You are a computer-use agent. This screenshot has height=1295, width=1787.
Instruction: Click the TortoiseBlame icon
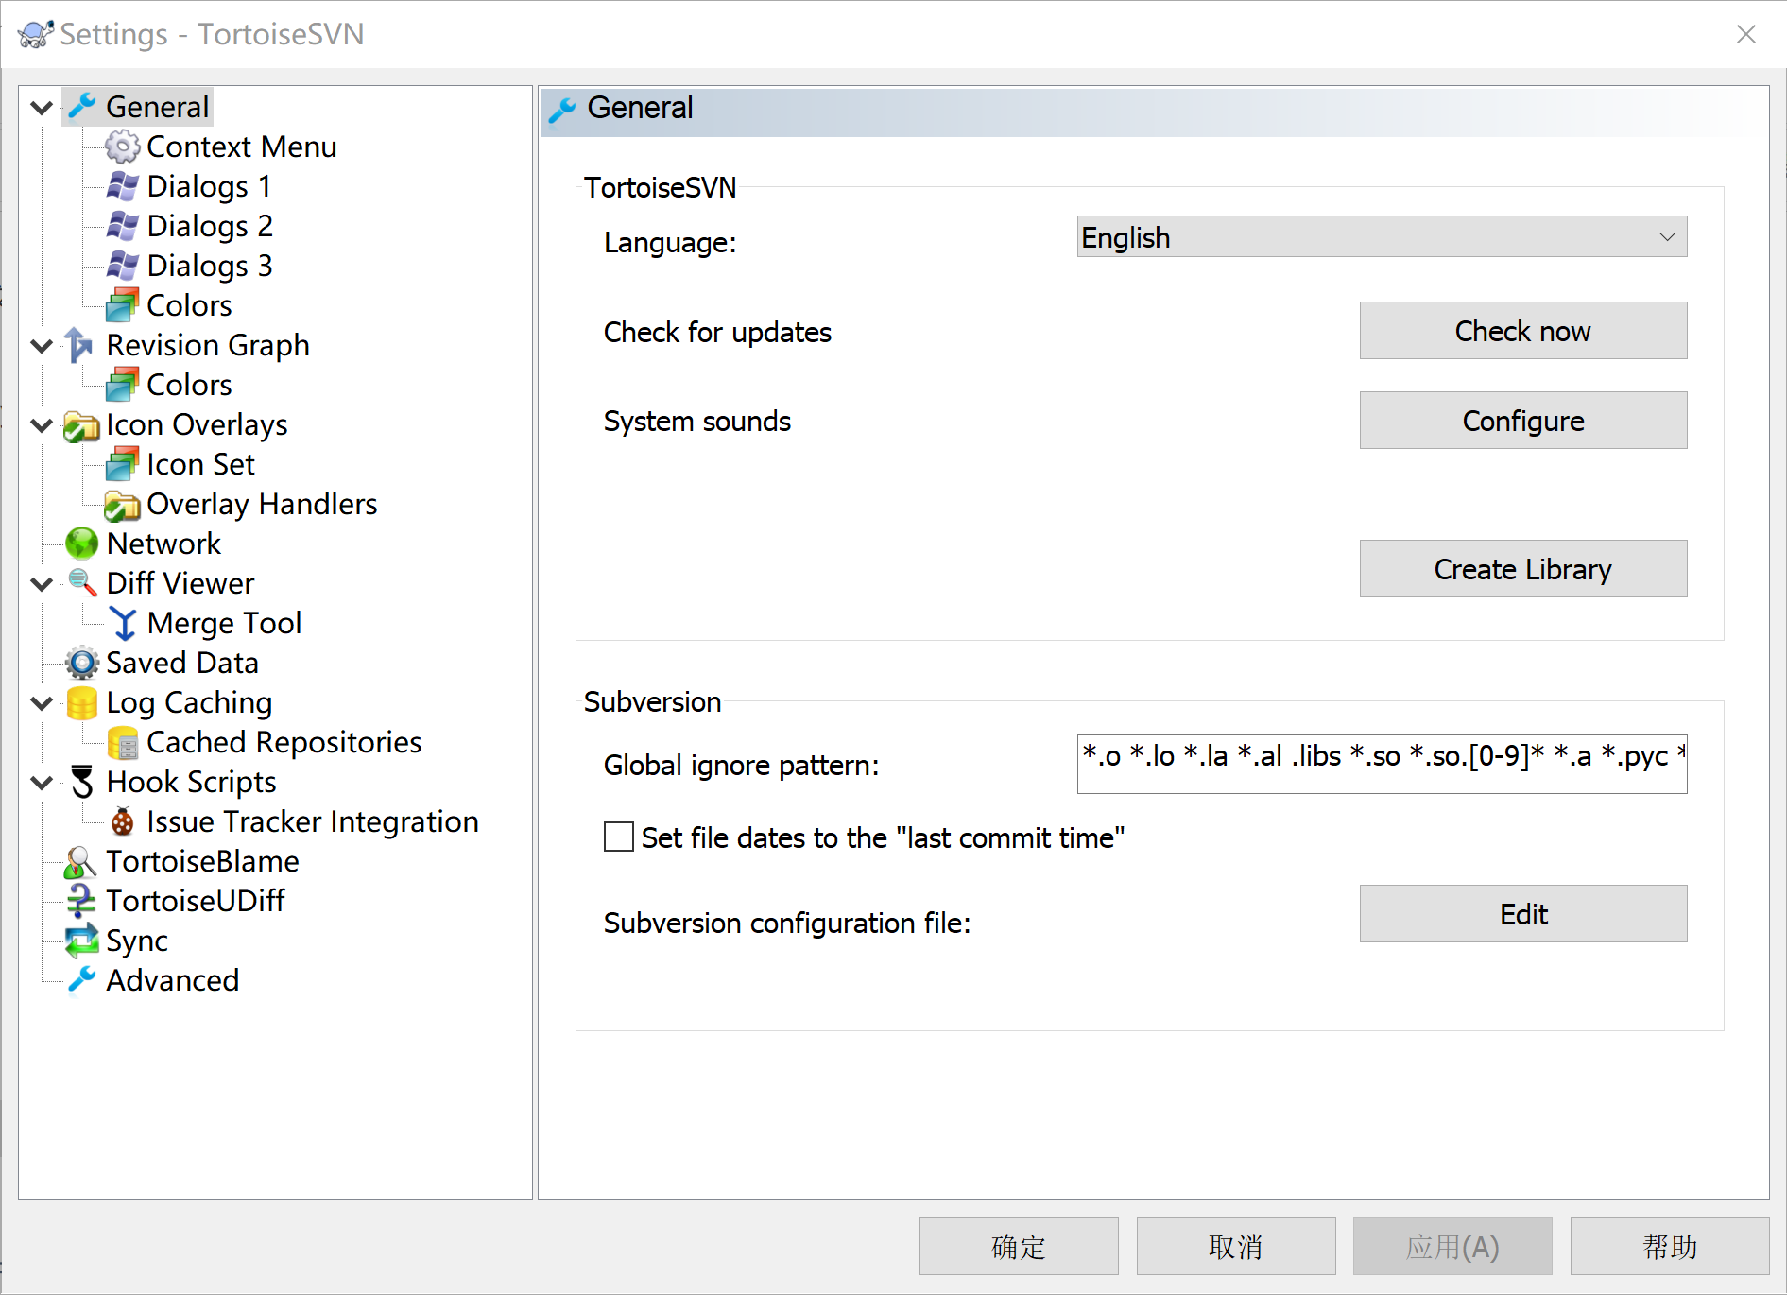pyautogui.click(x=80, y=861)
